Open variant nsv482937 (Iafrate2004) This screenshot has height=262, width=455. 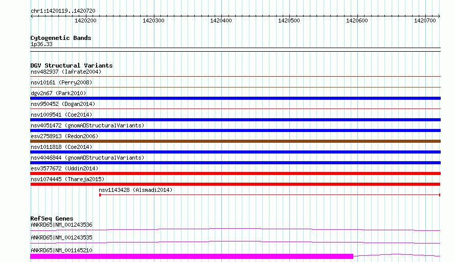pos(66,72)
